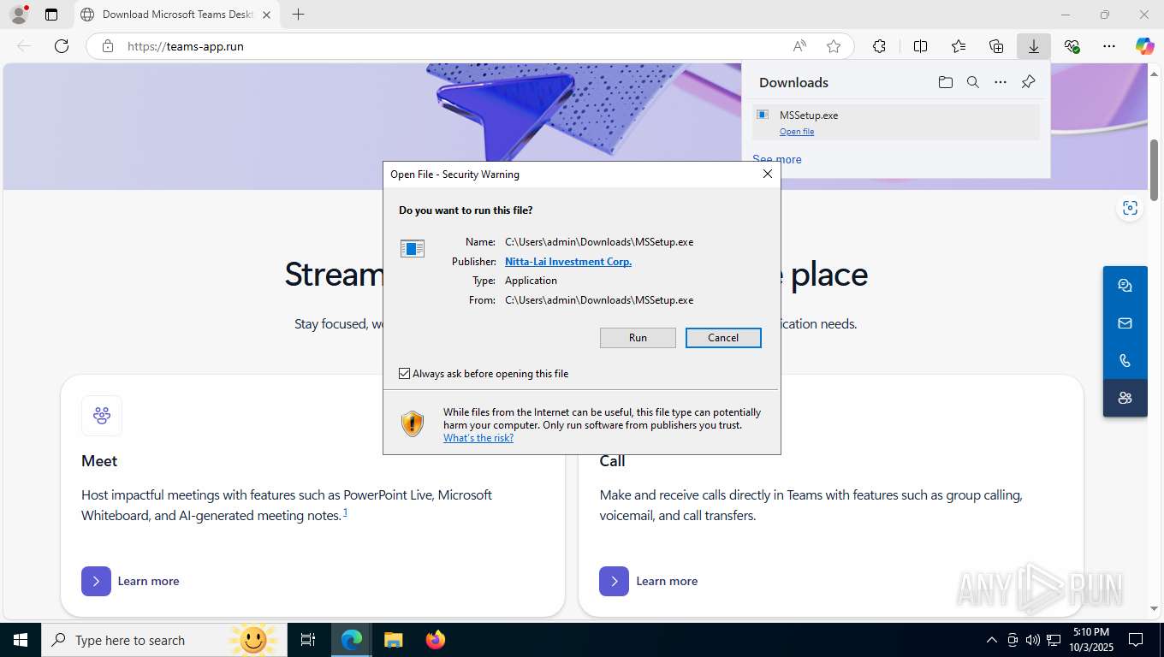Screen dimensions: 1164x657
Task: Launch Firefox from the taskbar
Action: click(436, 640)
